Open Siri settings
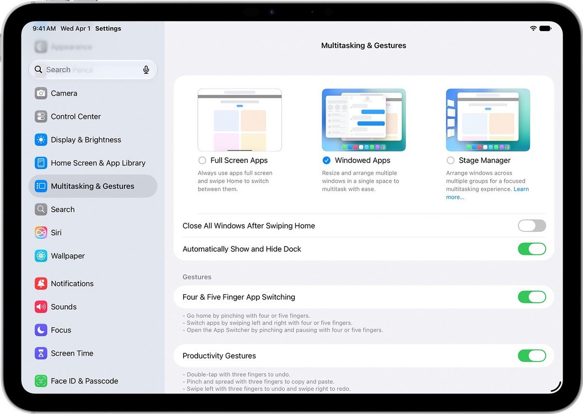The image size is (583, 414). tap(93, 233)
